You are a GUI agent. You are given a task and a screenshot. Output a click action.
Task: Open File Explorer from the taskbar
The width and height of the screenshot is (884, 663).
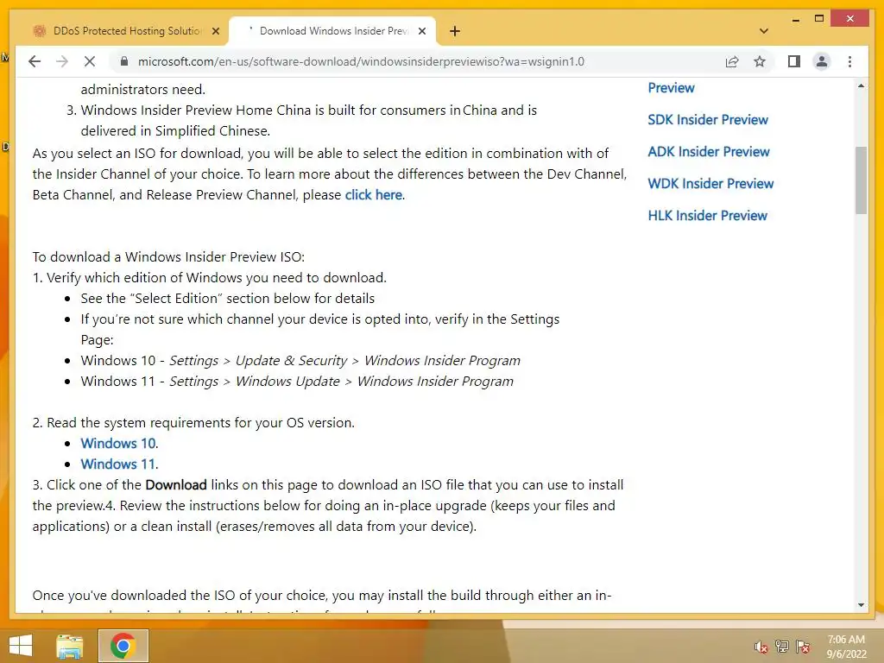[x=70, y=646]
